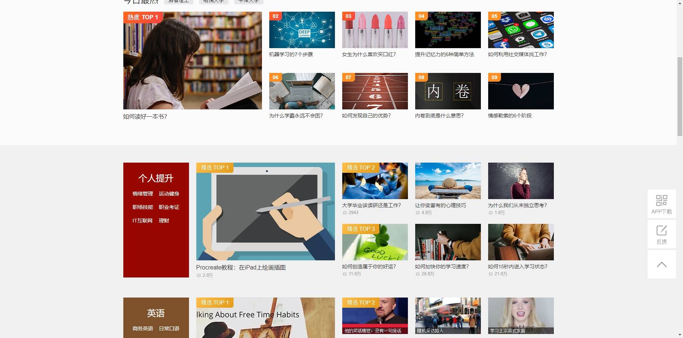Select the 商务英语 subcategory
Image resolution: width=683 pixels, height=338 pixels.
(x=143, y=329)
